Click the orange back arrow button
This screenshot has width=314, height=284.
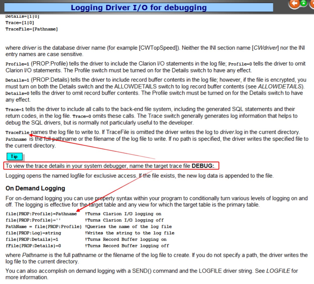click(x=295, y=4)
